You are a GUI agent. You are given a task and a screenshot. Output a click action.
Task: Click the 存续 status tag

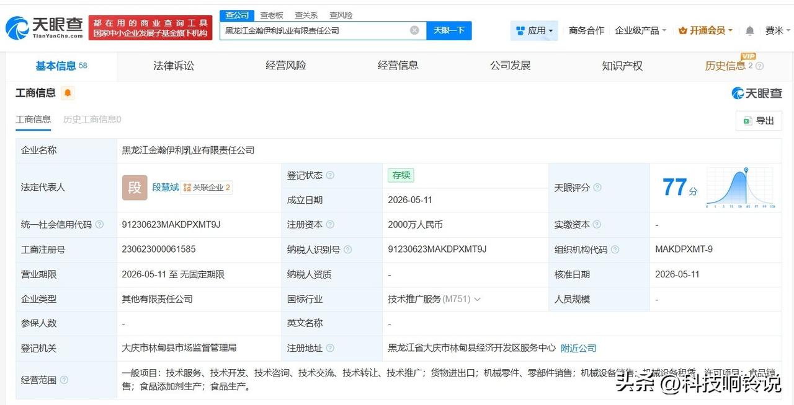point(401,175)
